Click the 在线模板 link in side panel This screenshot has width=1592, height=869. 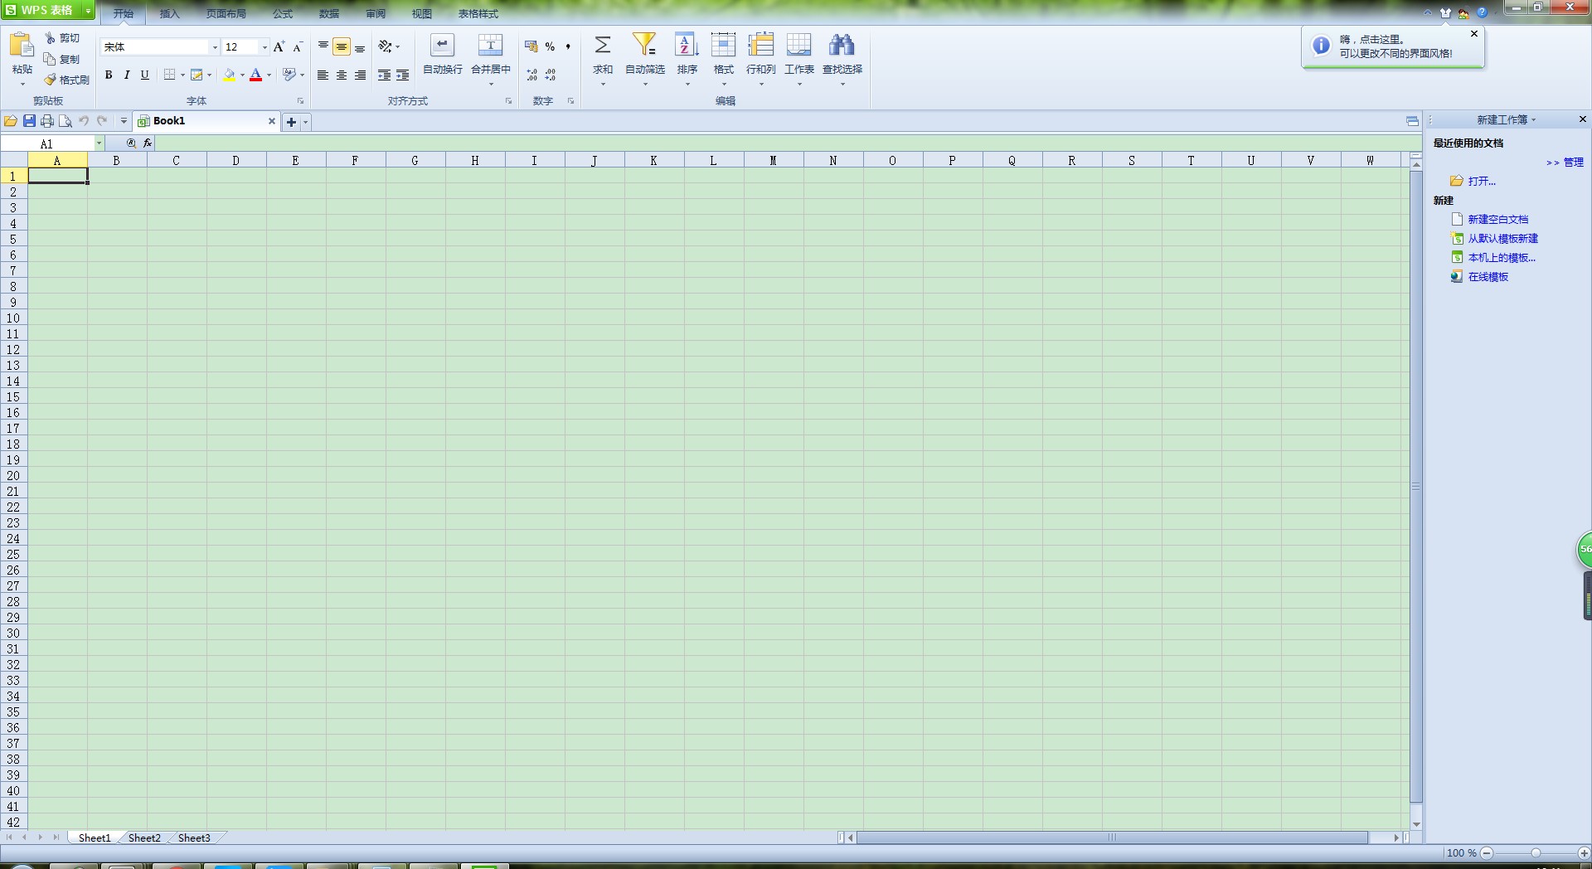pos(1488,277)
